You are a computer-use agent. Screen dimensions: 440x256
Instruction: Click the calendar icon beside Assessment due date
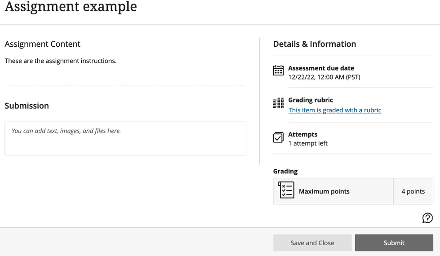click(278, 70)
